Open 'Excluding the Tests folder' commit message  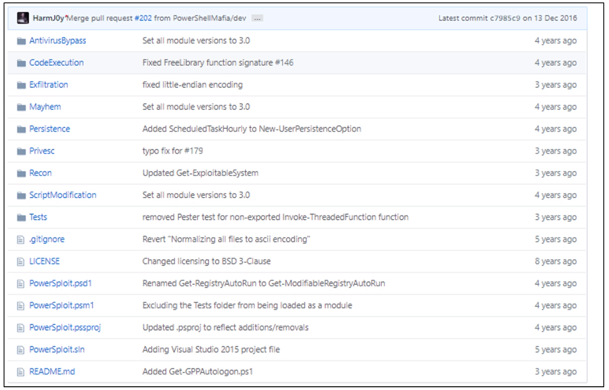coord(247,306)
